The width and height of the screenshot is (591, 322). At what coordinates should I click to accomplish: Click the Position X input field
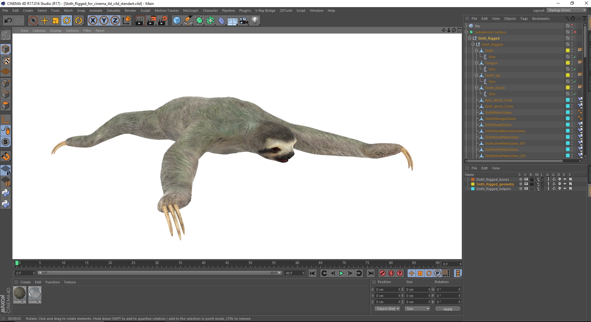click(x=388, y=290)
